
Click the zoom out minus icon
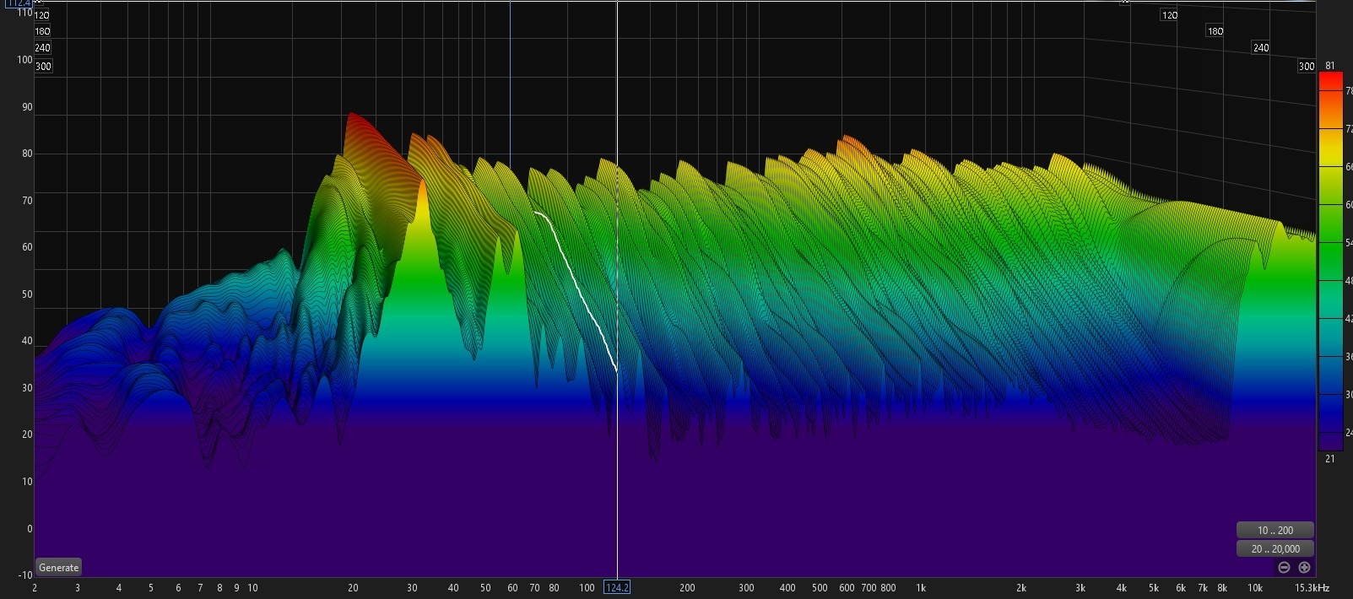point(1284,567)
